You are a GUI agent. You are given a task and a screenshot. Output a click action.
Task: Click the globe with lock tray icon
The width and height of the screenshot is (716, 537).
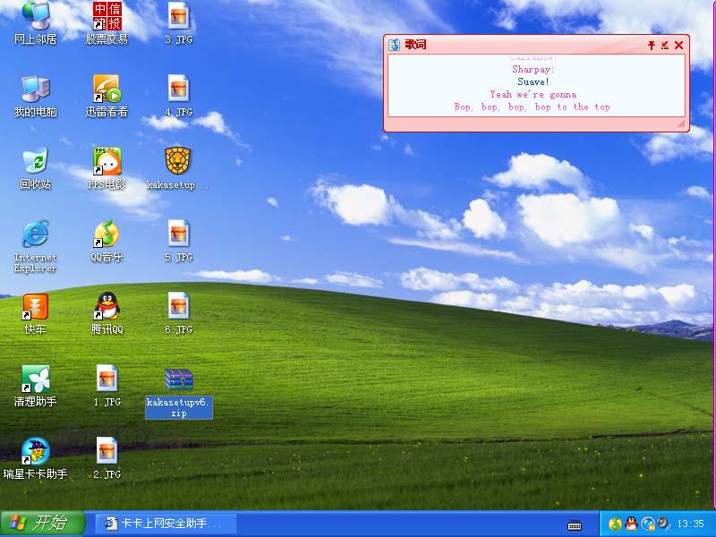click(647, 524)
